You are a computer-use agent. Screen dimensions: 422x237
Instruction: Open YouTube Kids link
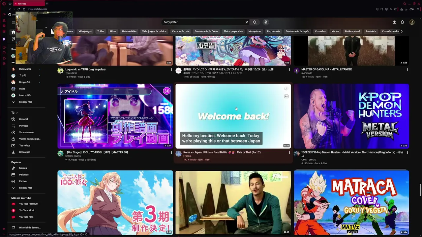[x=26, y=217]
